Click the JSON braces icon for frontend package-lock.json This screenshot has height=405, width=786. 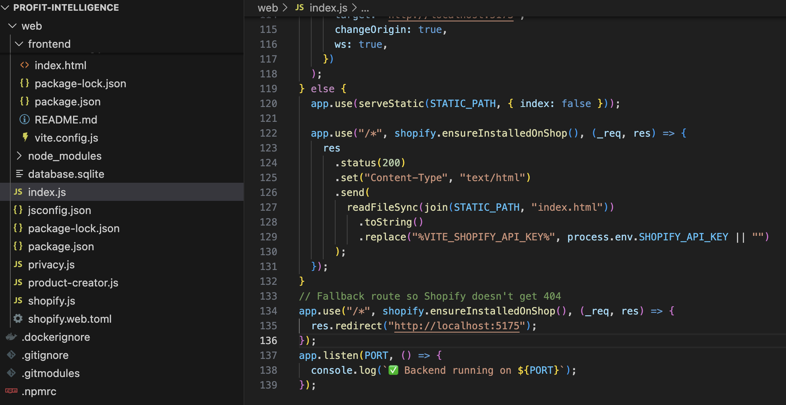point(25,83)
